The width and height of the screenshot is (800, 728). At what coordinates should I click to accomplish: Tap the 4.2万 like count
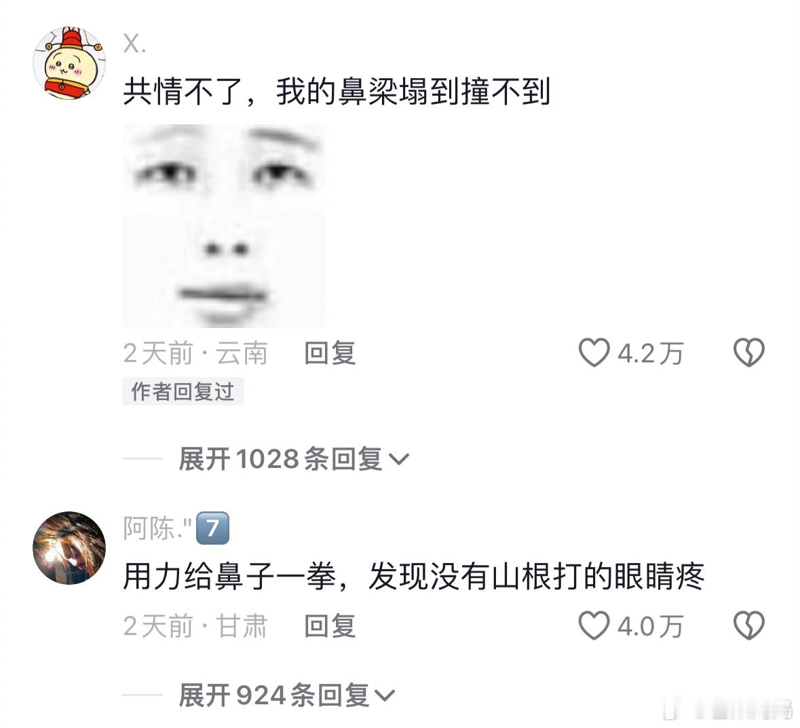click(x=651, y=353)
